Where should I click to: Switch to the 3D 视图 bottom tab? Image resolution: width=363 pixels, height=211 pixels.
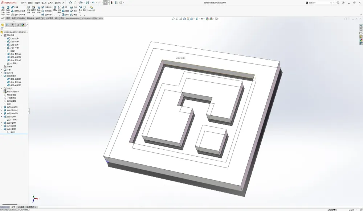tap(21, 207)
